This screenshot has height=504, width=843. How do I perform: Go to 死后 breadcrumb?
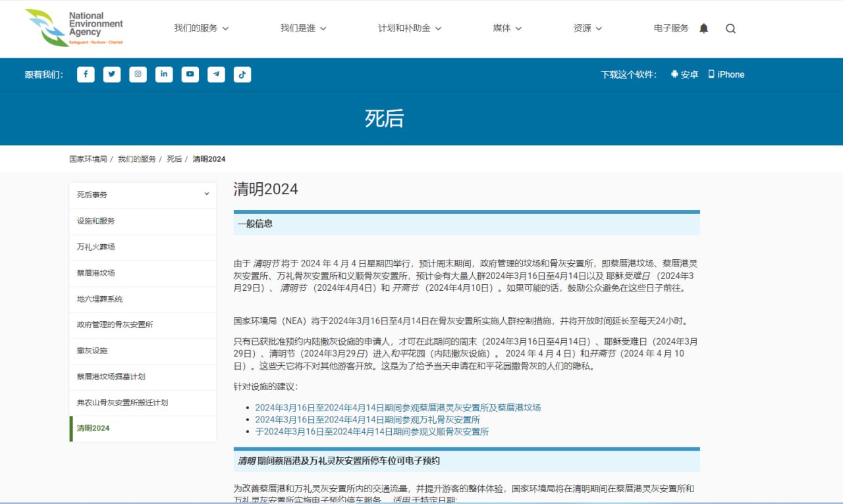pyautogui.click(x=175, y=159)
